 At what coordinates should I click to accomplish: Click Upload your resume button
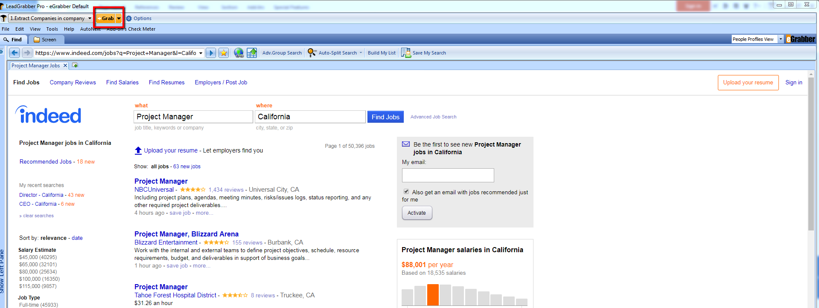[748, 83]
